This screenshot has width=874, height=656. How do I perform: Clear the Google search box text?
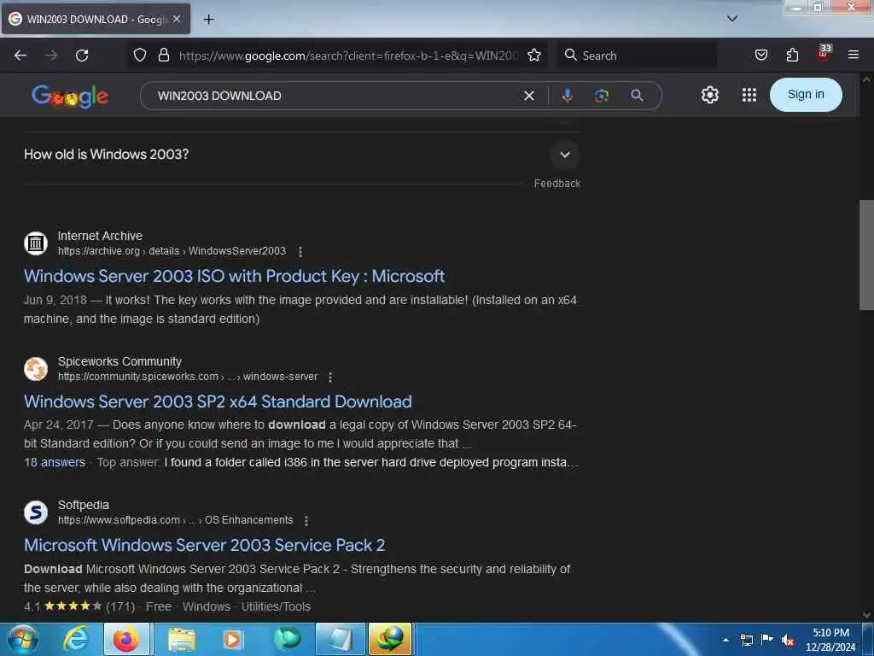click(529, 96)
